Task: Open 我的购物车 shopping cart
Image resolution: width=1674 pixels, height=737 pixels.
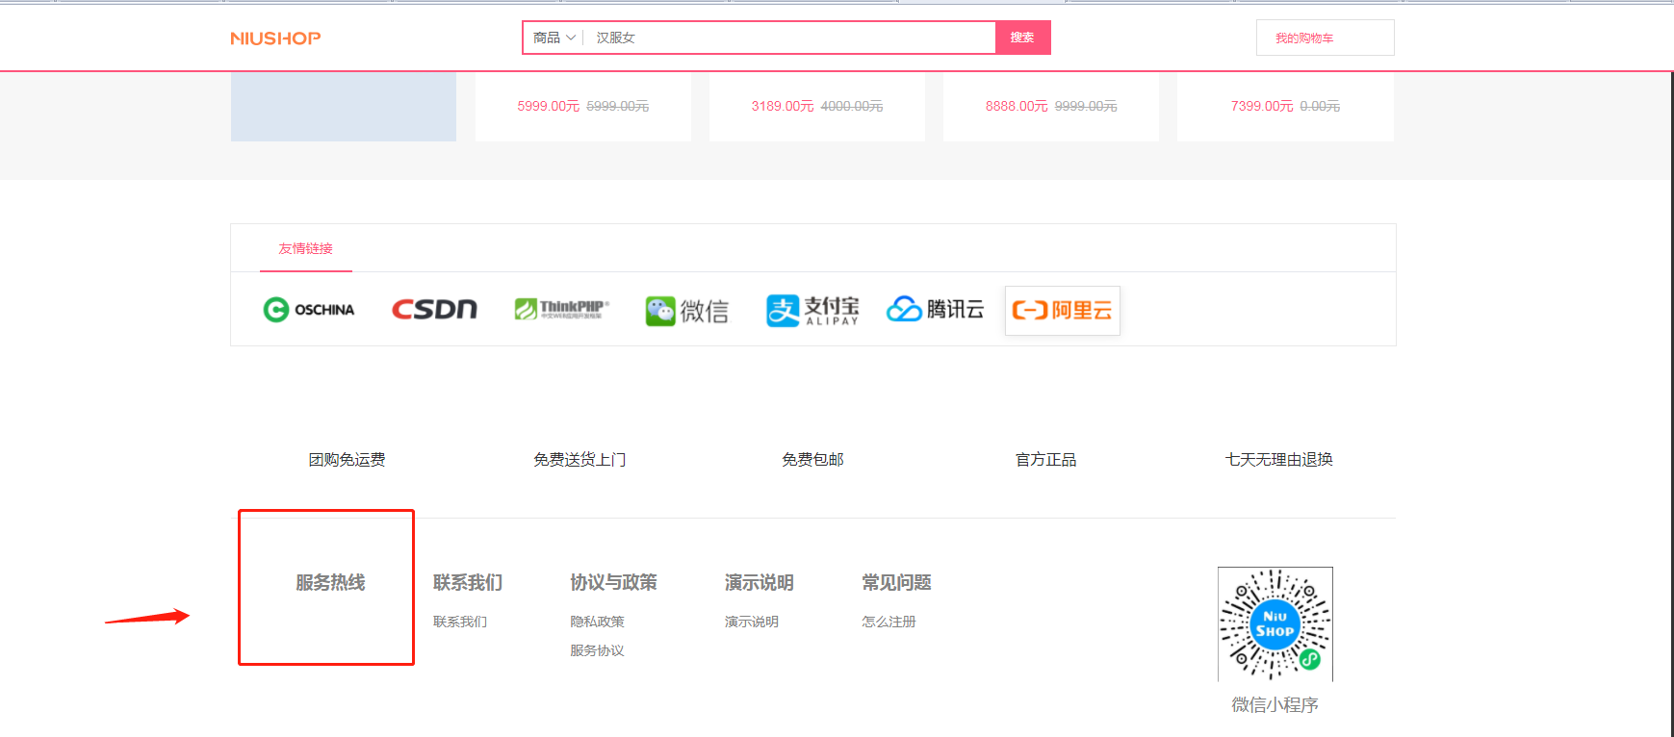Action: (x=1325, y=38)
